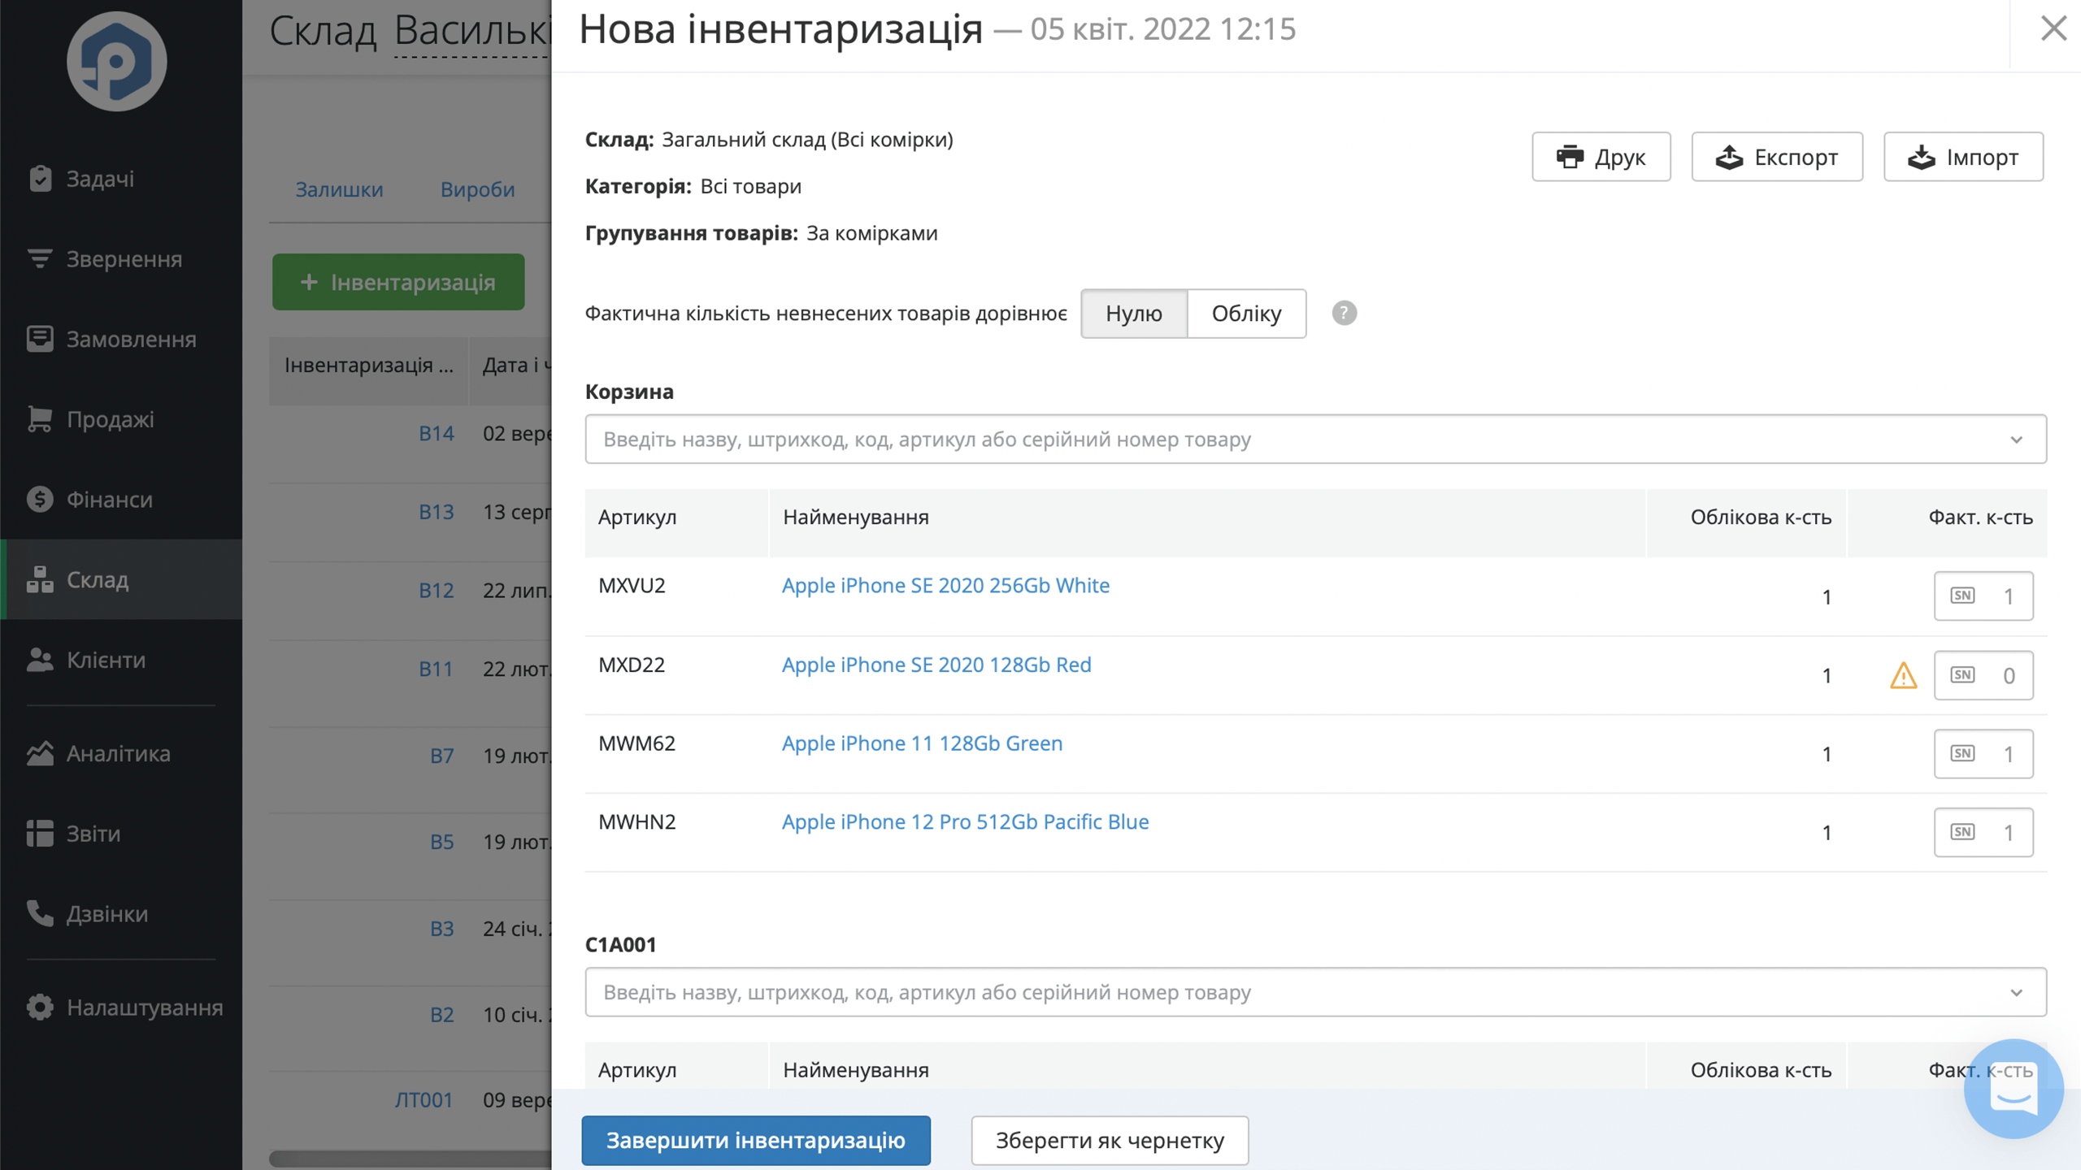Image resolution: width=2081 pixels, height=1170 pixels.
Task: Open inventory B3 link
Action: 441,929
